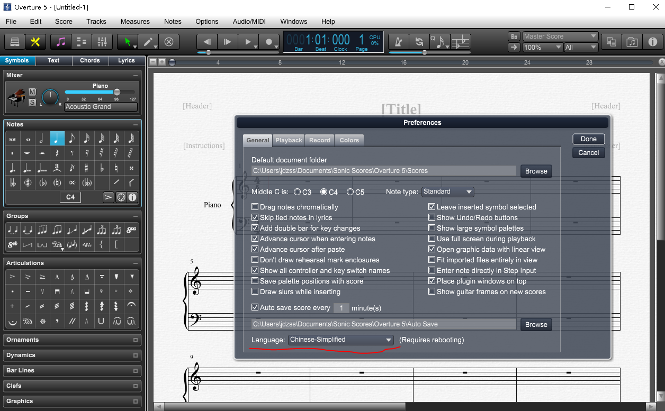Open the mixer faders icon in the toolbar

point(102,42)
